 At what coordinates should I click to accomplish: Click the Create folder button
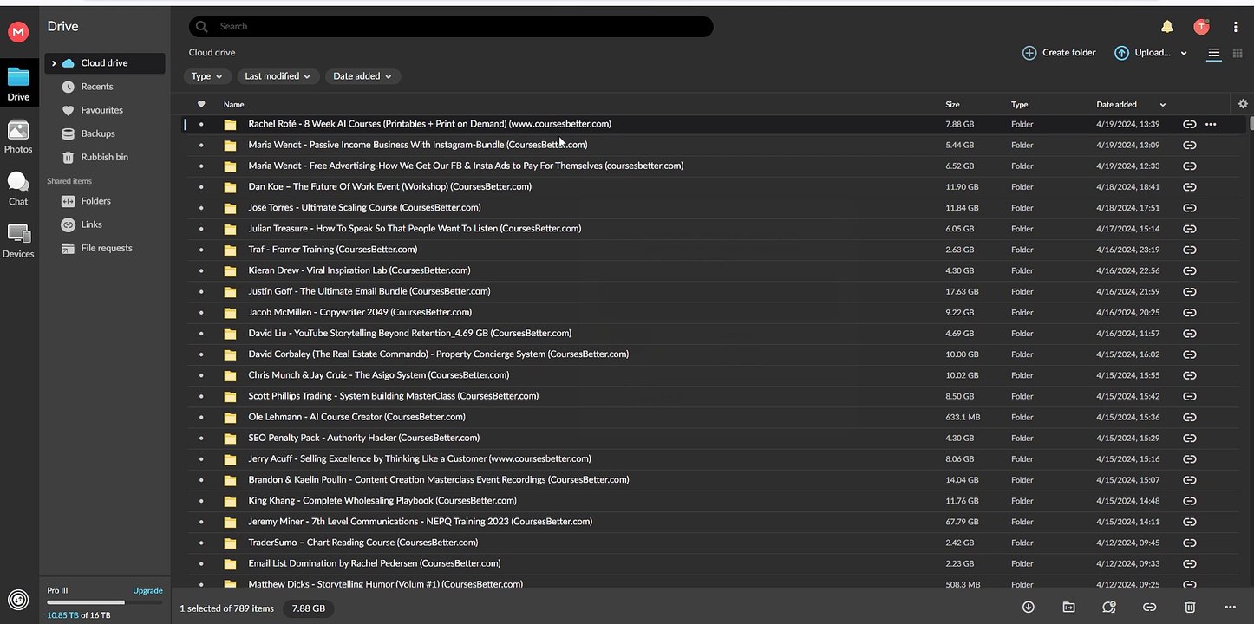[x=1059, y=53]
